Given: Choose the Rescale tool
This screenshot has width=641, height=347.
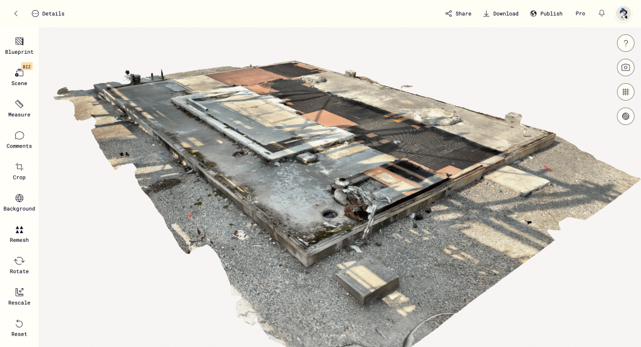Looking at the screenshot, I should tap(19, 295).
